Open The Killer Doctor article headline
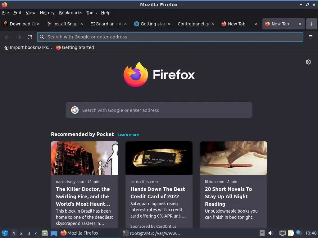 click(83, 196)
